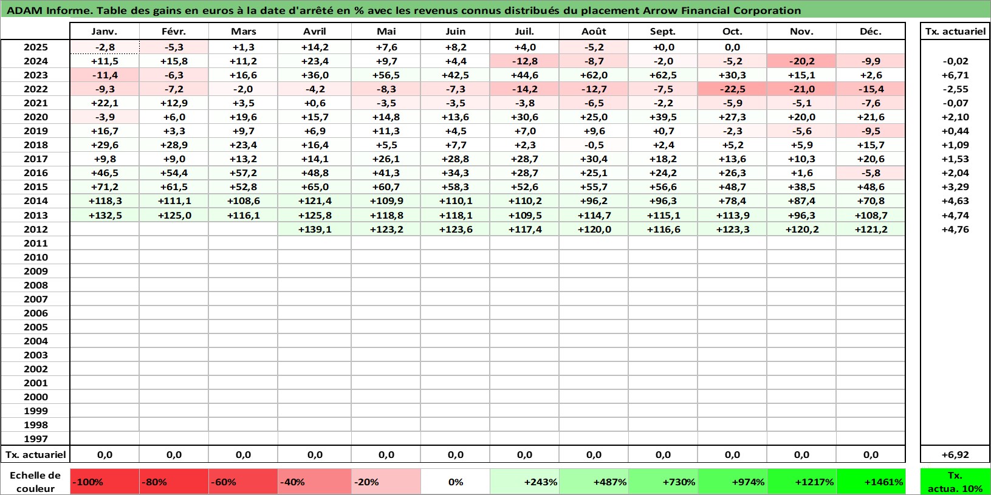Viewport: 991px width, 495px height.
Task: Select the 'Févr.' column header
Action: point(174,32)
